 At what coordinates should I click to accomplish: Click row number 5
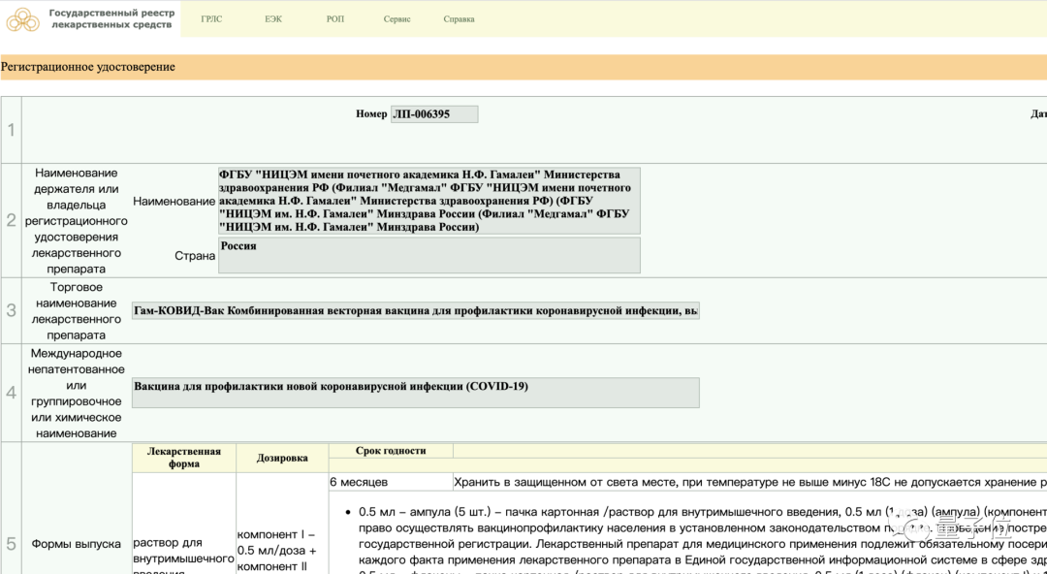[x=11, y=543]
